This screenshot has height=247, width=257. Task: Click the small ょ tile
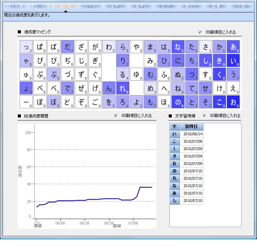tap(26, 88)
